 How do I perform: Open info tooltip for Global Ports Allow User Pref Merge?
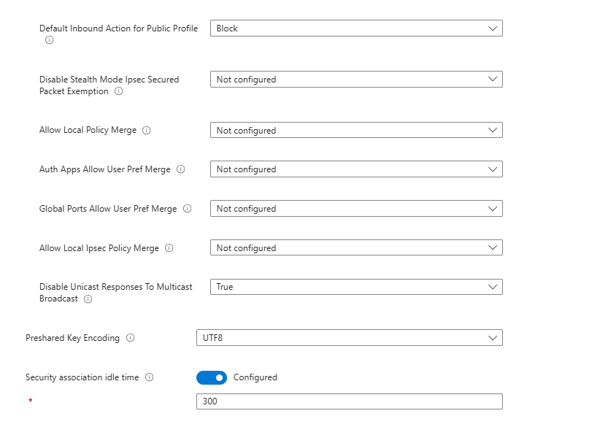[187, 209]
